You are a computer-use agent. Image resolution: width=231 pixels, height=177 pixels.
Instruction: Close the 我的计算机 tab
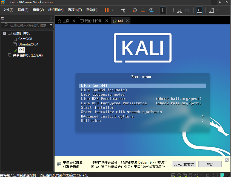tap(107, 21)
